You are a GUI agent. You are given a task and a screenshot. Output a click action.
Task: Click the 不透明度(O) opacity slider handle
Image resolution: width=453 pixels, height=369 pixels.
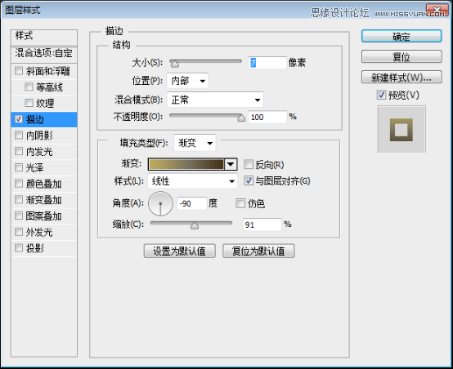241,118
